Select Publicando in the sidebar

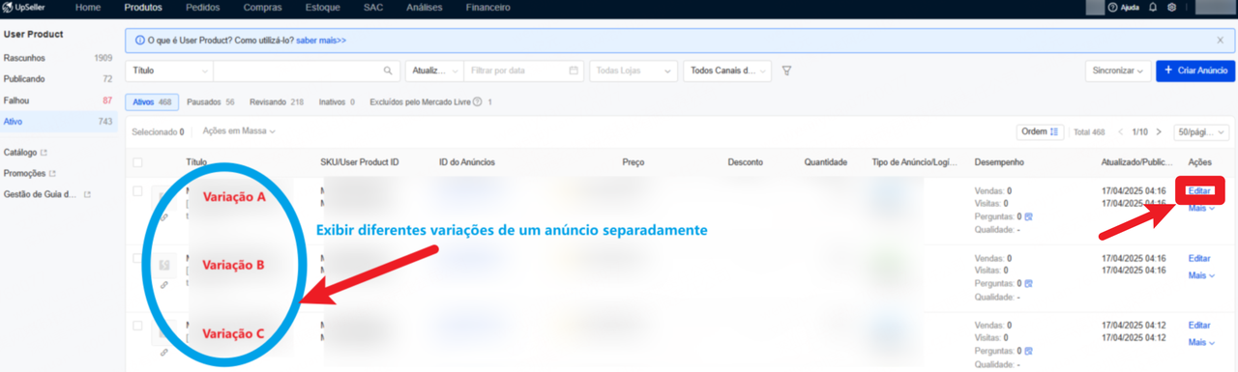pos(58,79)
